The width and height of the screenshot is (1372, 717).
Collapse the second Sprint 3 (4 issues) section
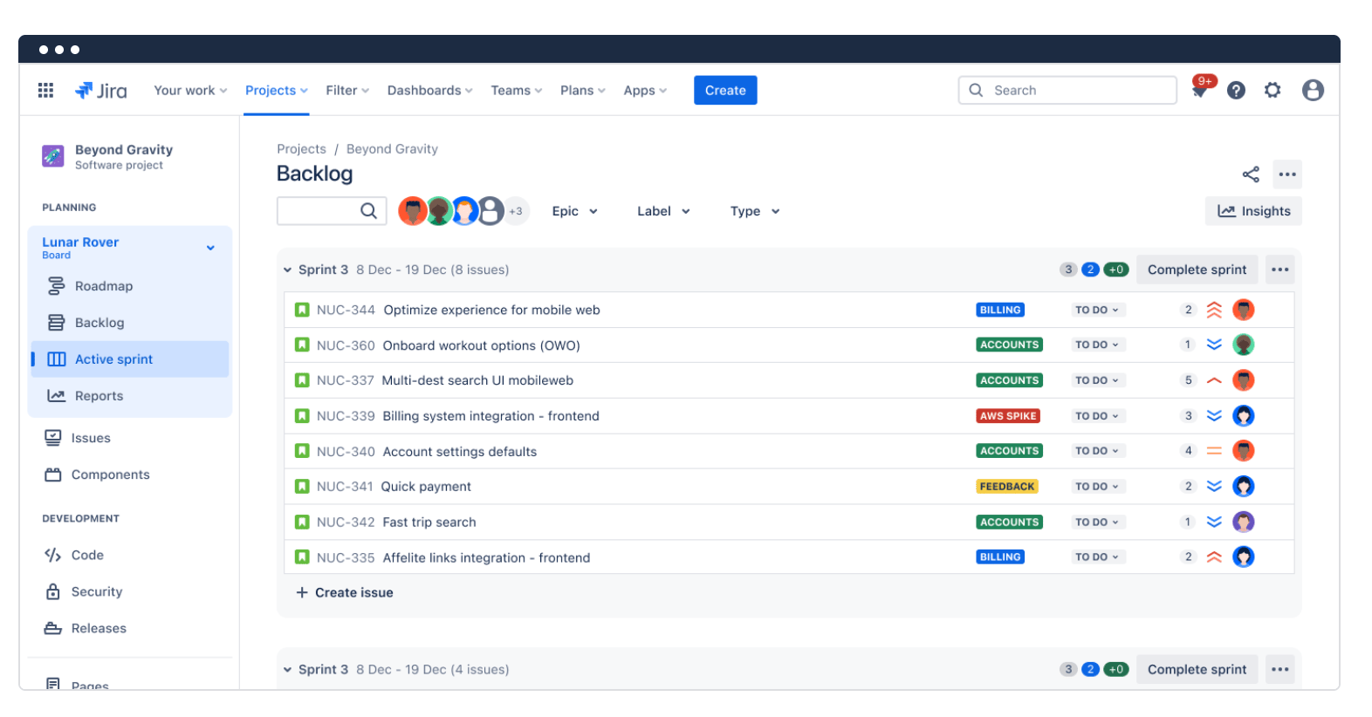tap(287, 669)
